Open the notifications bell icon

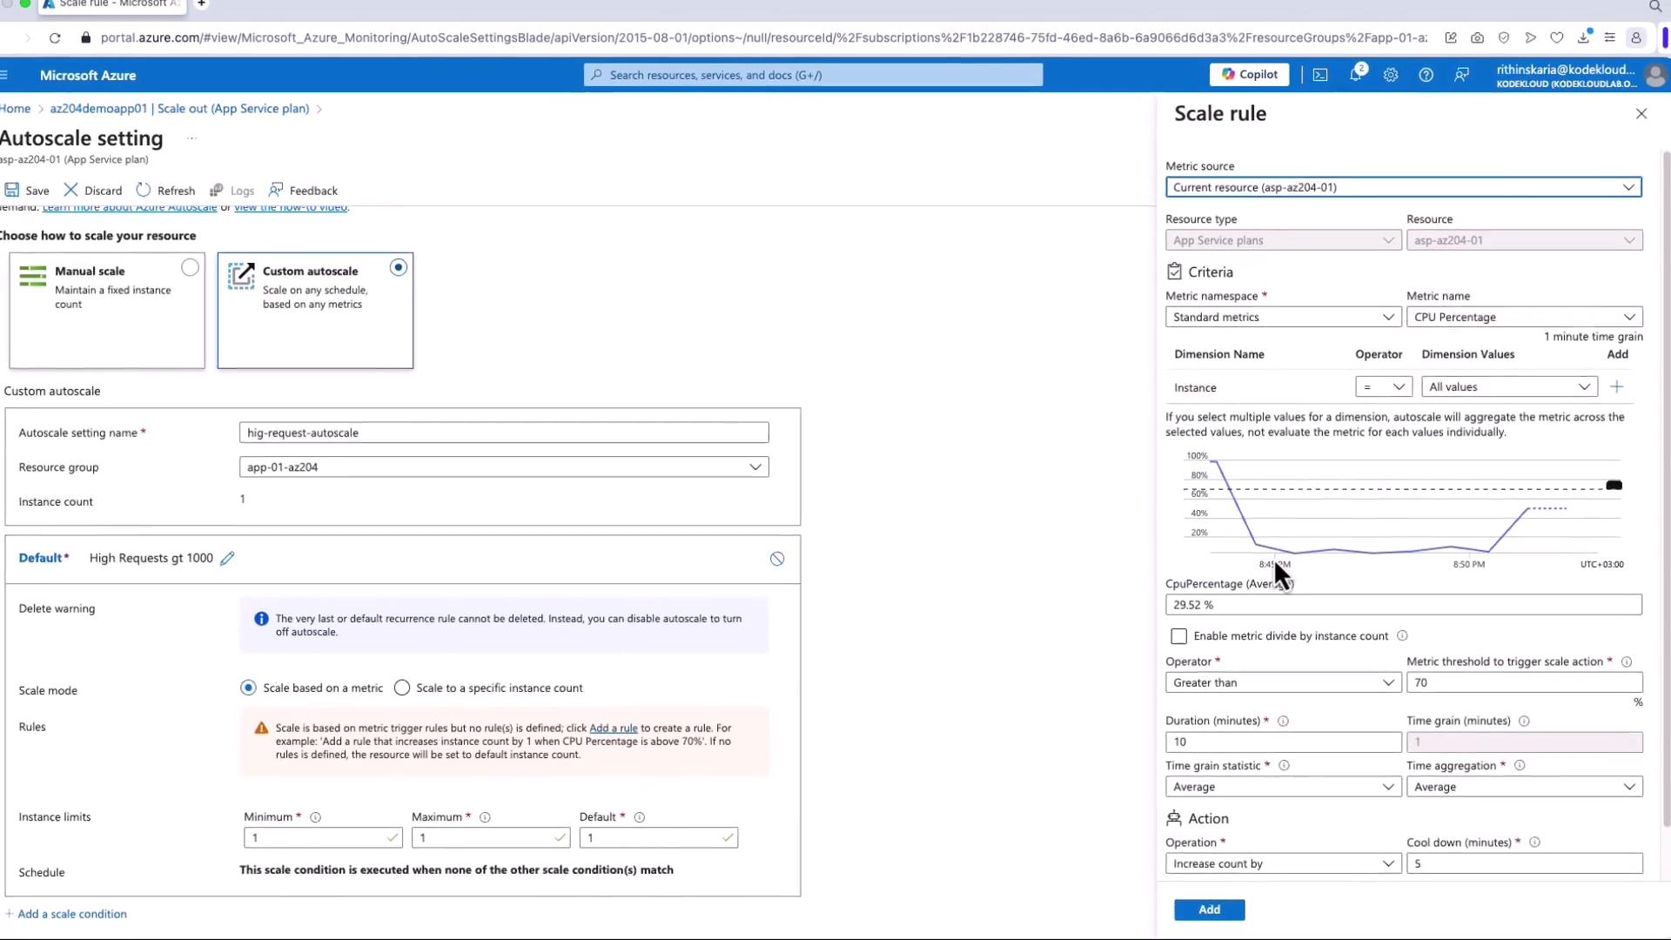pos(1355,75)
